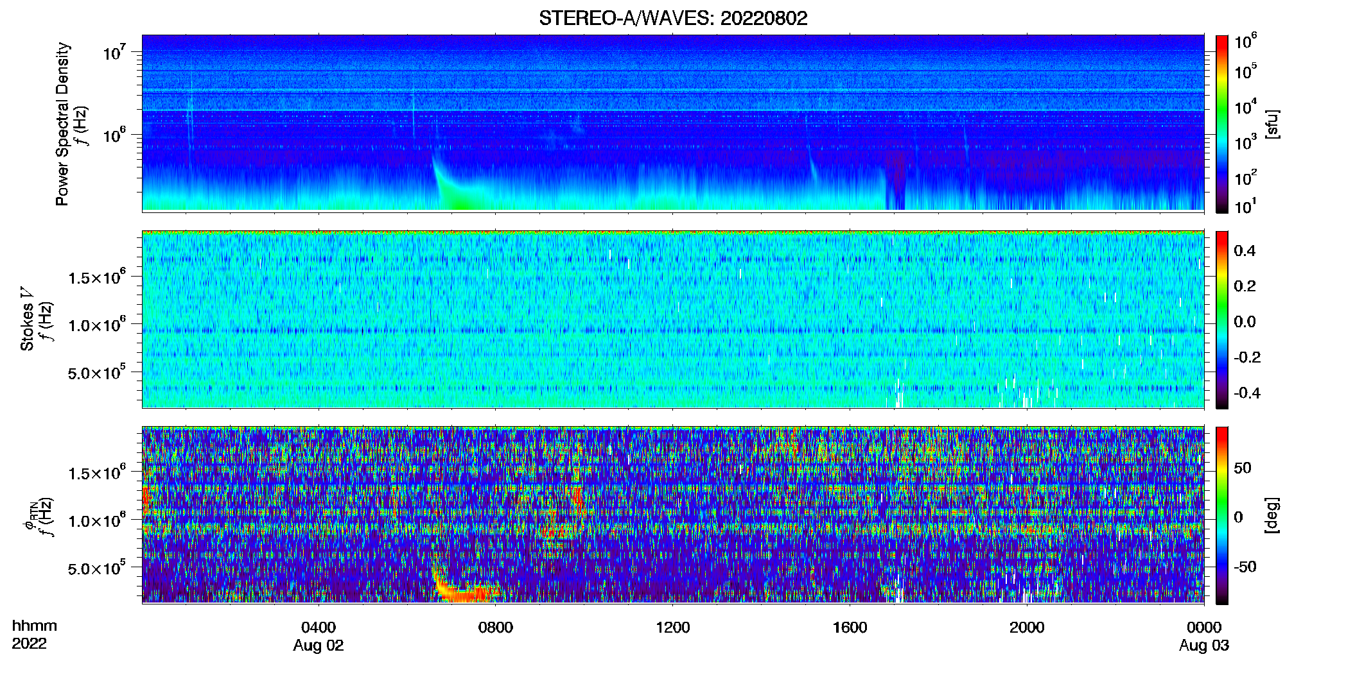
Task: Click 1.5×10^6 tick on the φ RTN axis
Action: tap(96, 472)
